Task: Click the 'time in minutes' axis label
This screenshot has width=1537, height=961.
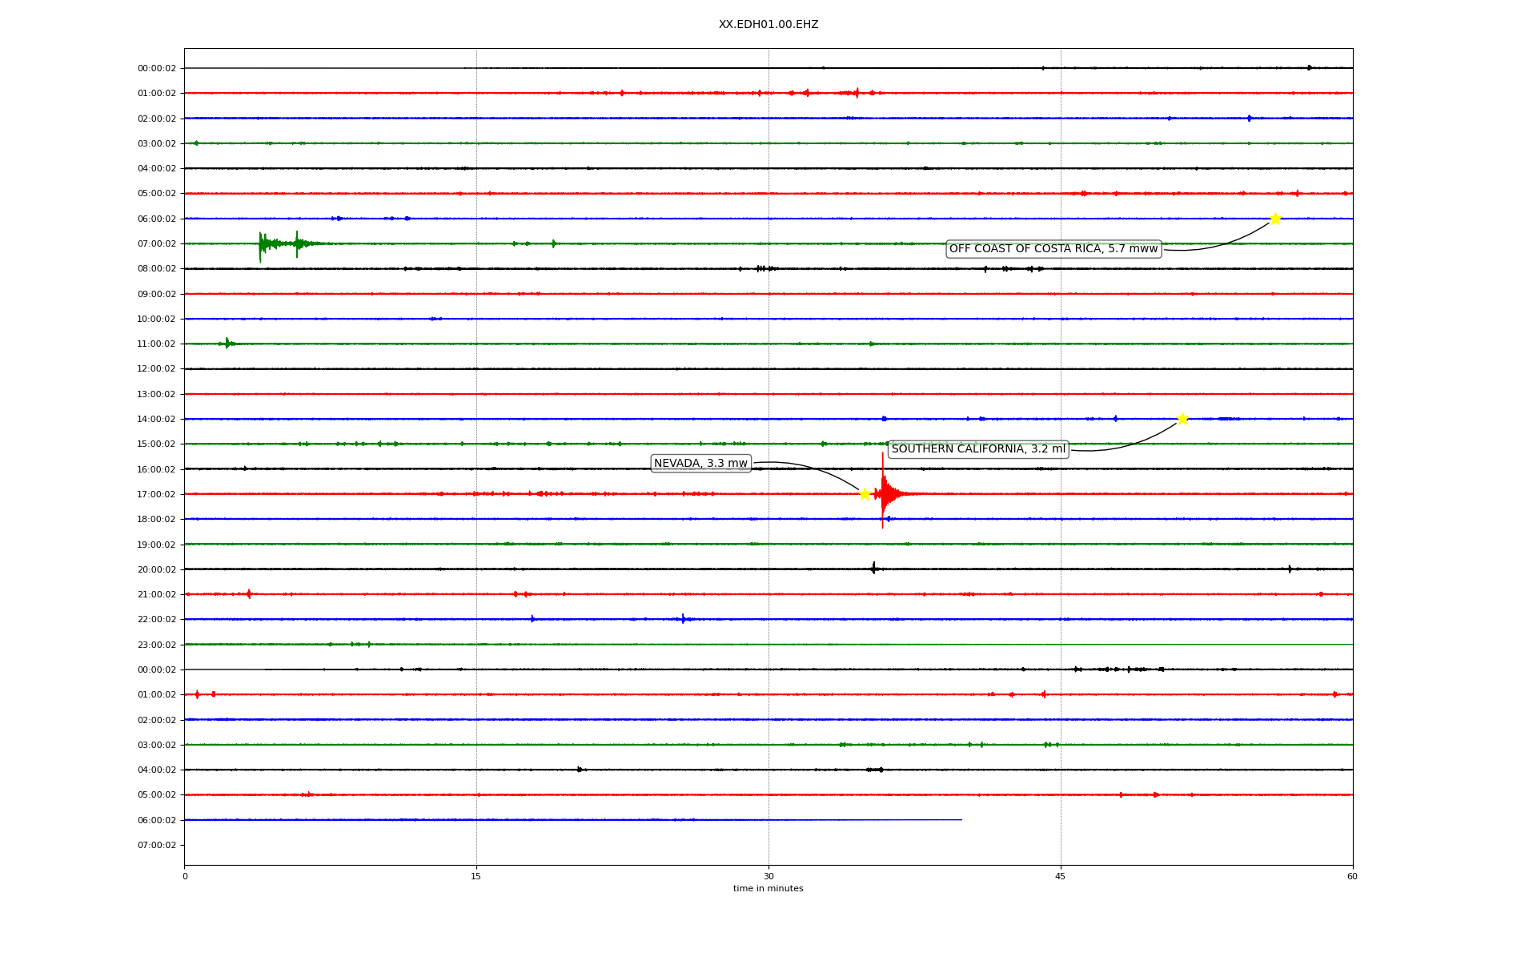Action: [x=768, y=889]
